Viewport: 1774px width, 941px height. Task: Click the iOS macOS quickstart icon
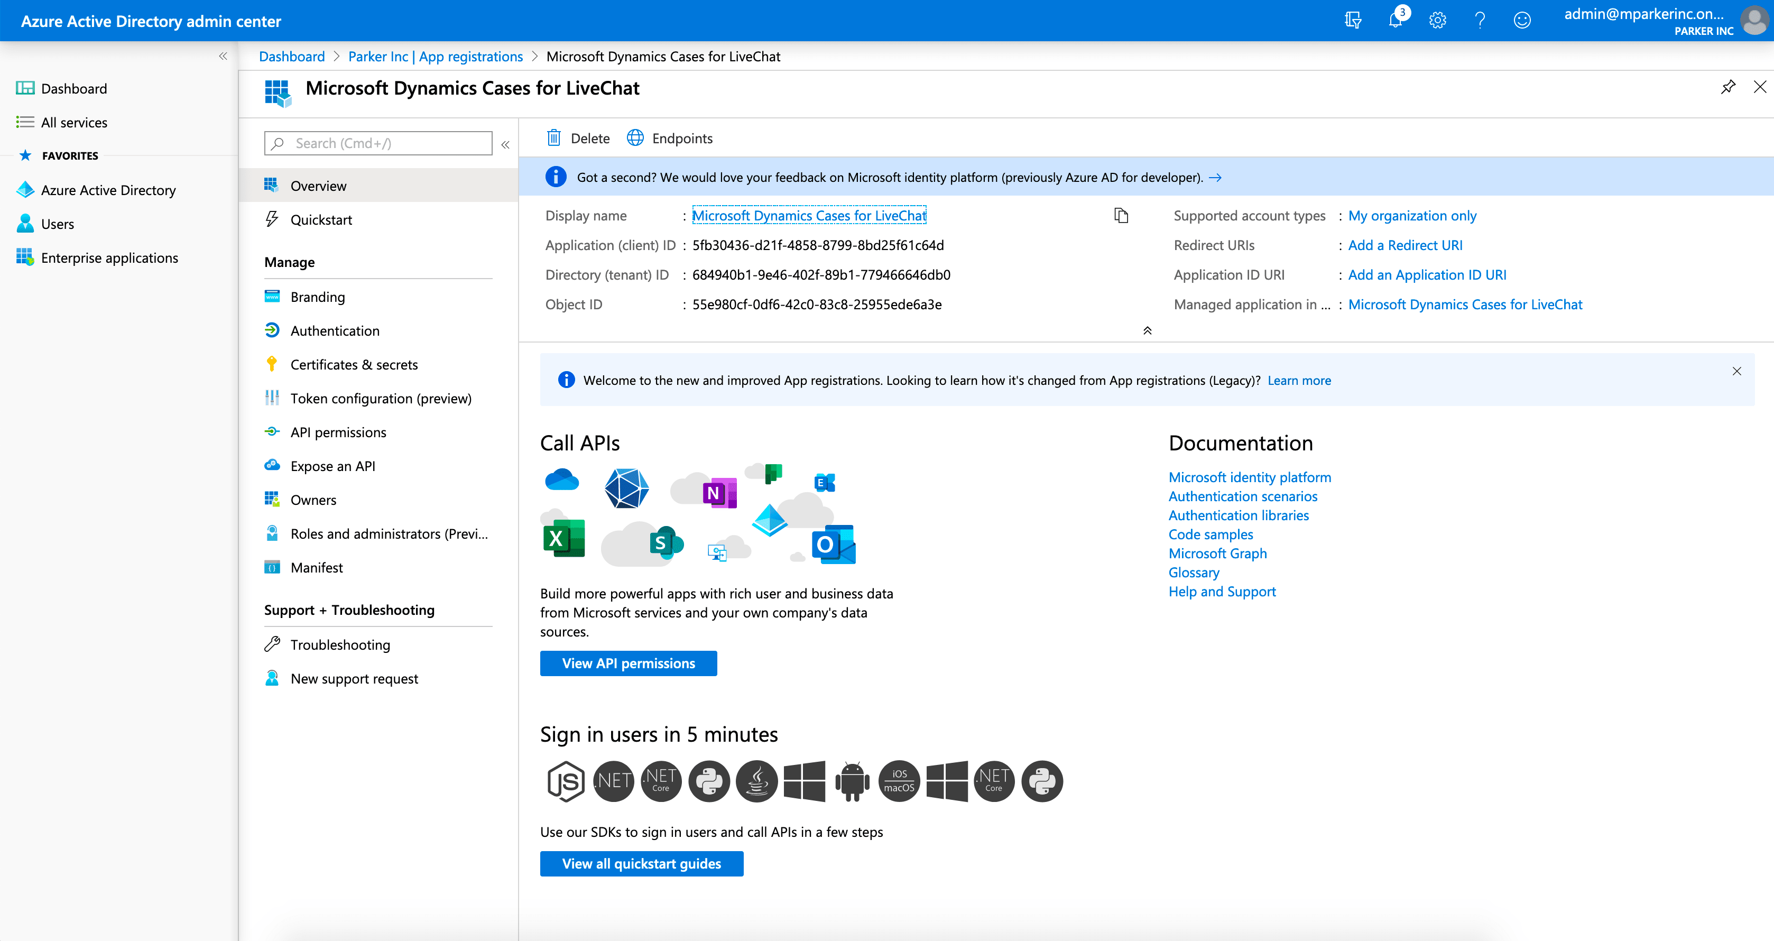click(x=899, y=781)
